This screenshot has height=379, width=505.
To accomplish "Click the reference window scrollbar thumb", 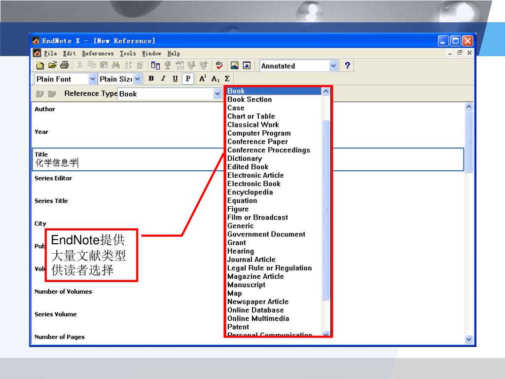I will [469, 142].
